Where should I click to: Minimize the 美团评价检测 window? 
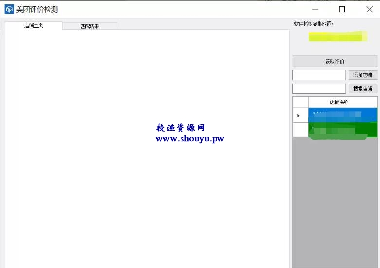click(x=315, y=9)
